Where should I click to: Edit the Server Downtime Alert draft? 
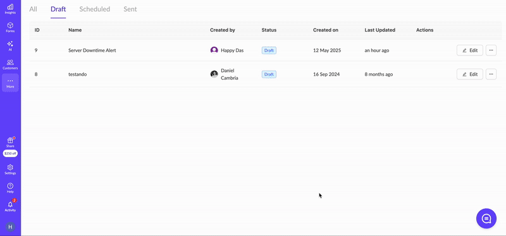[470, 50]
